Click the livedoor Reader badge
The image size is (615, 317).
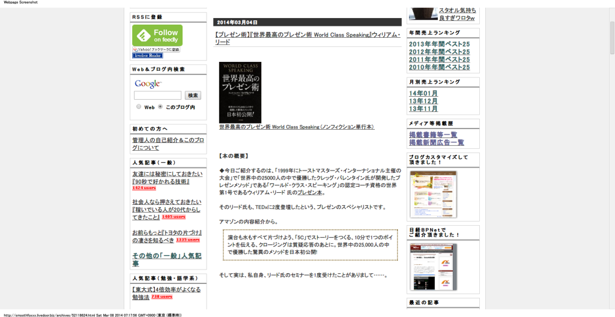click(148, 55)
